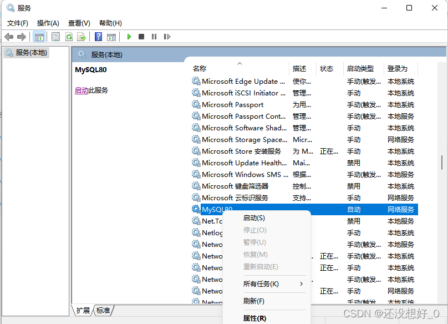Open the 文件(F) menu

[17, 23]
